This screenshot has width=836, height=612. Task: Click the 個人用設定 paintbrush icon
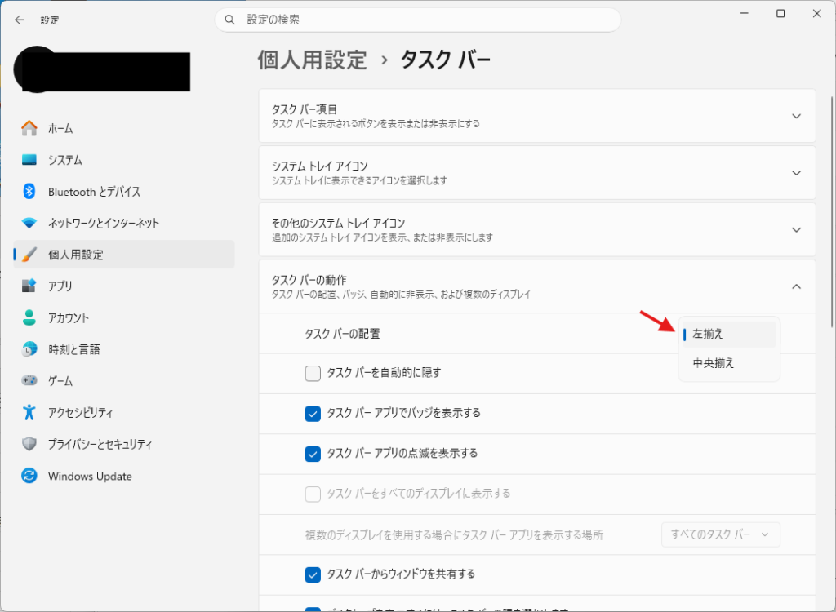tap(29, 255)
